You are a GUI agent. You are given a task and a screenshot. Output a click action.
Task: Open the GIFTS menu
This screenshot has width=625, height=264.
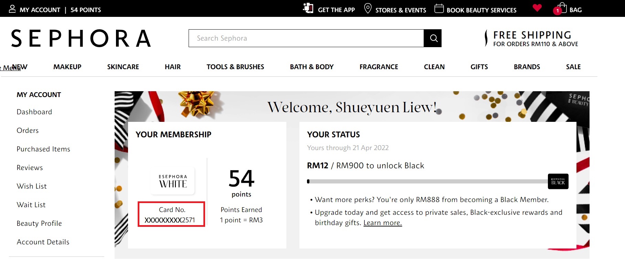click(479, 67)
